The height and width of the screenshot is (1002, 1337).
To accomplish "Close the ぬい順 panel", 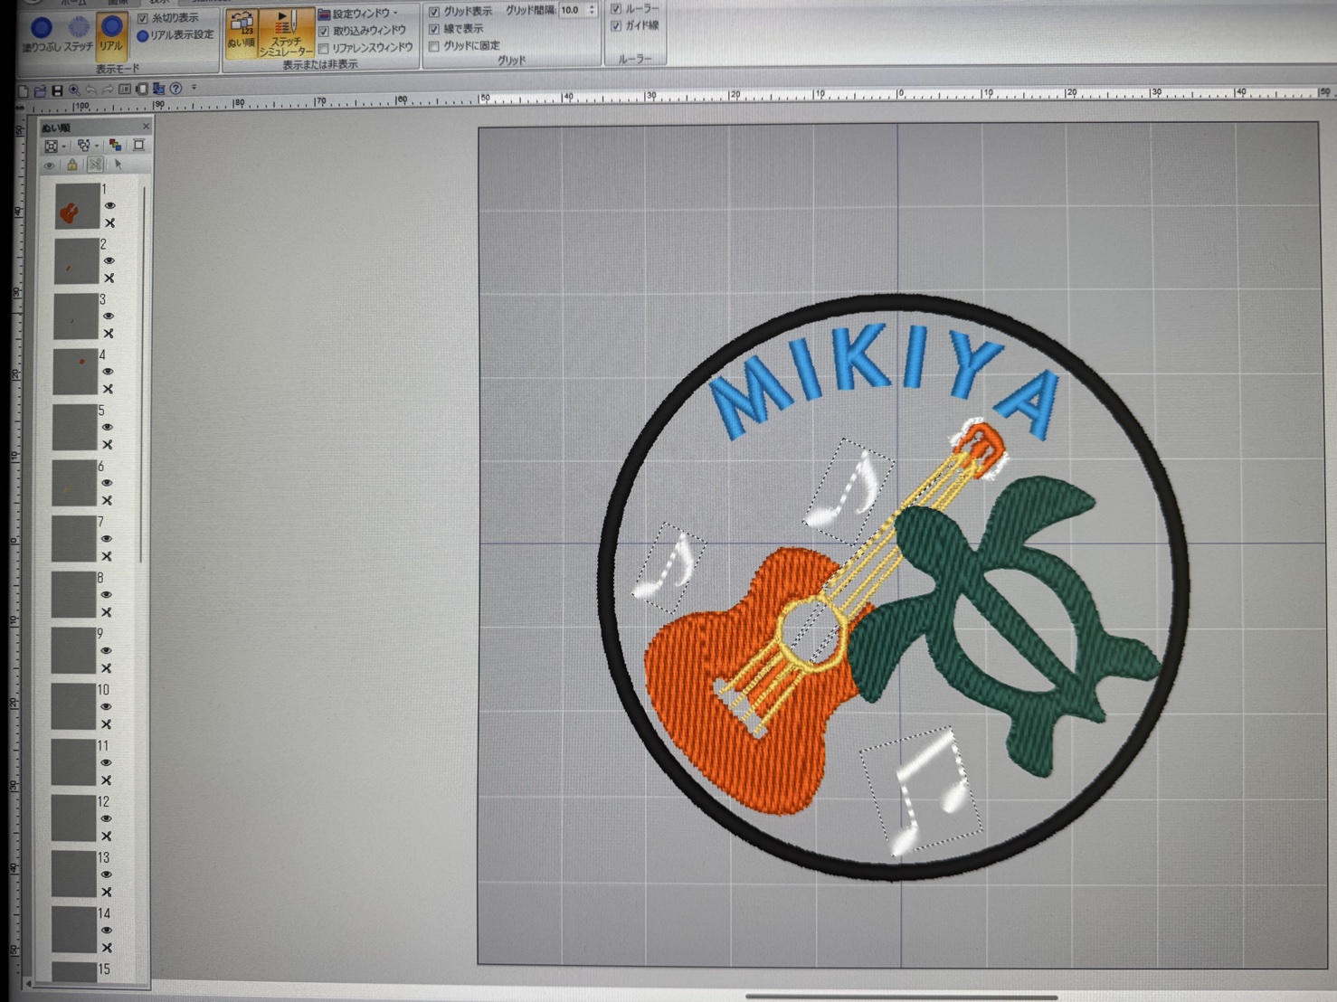I will coord(146,126).
